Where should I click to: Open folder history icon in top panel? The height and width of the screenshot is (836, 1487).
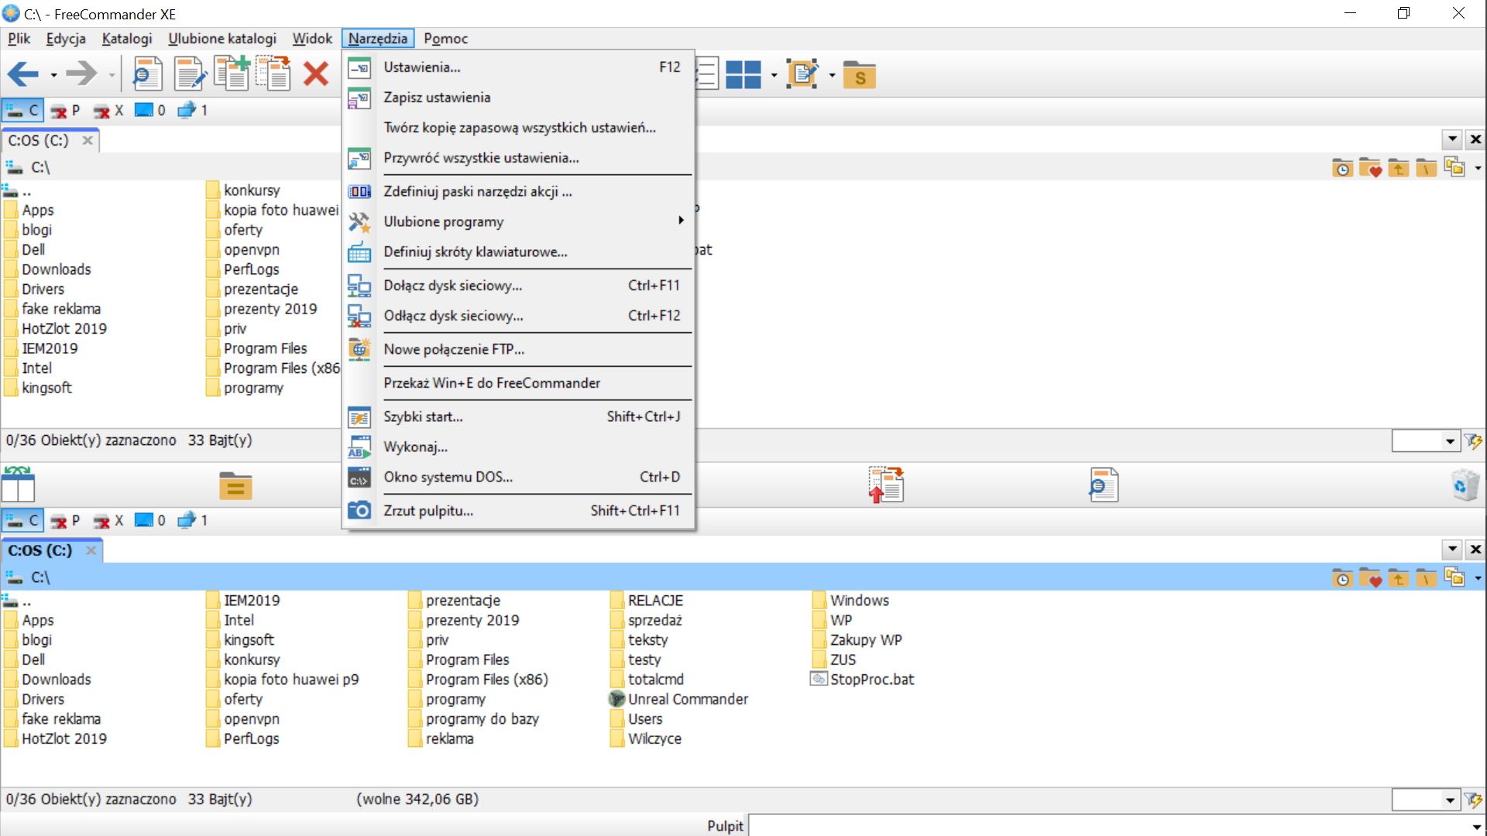(1342, 167)
